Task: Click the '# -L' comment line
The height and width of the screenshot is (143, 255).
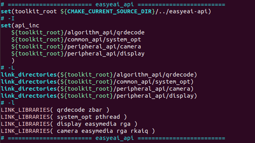Action: point(8,68)
